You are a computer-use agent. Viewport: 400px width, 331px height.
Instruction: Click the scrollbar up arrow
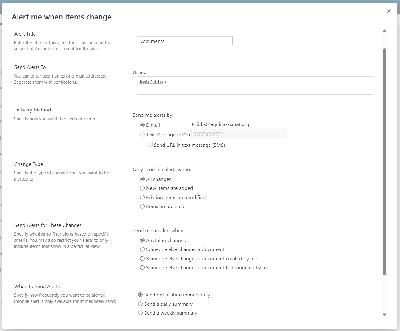[384, 31]
